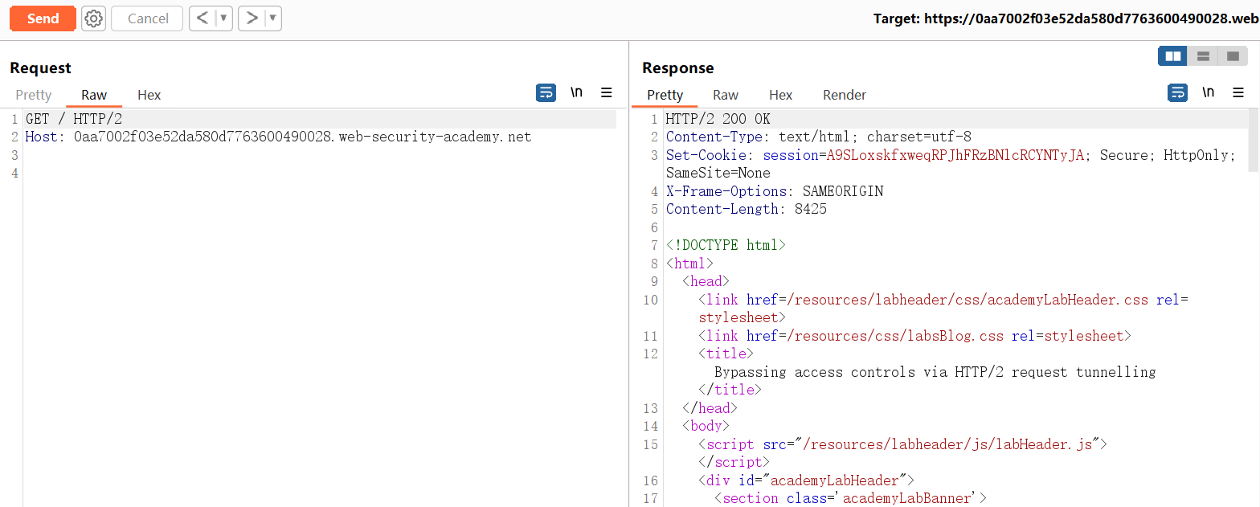This screenshot has width=1260, height=507.
Task: Show non-printable characters in Response panel
Action: (x=1208, y=93)
